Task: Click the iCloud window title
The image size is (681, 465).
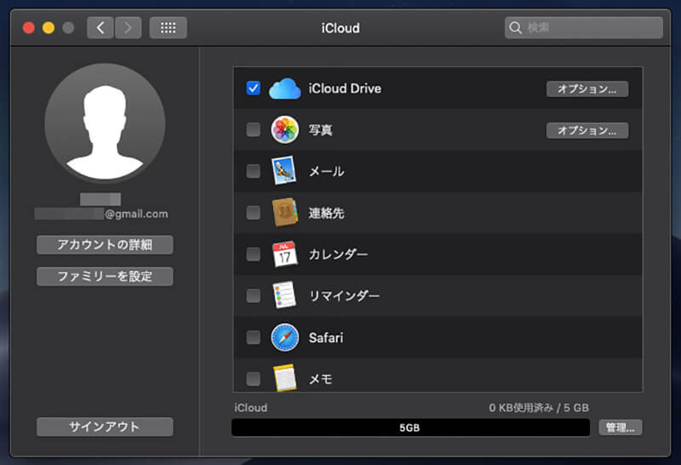Action: (x=340, y=28)
